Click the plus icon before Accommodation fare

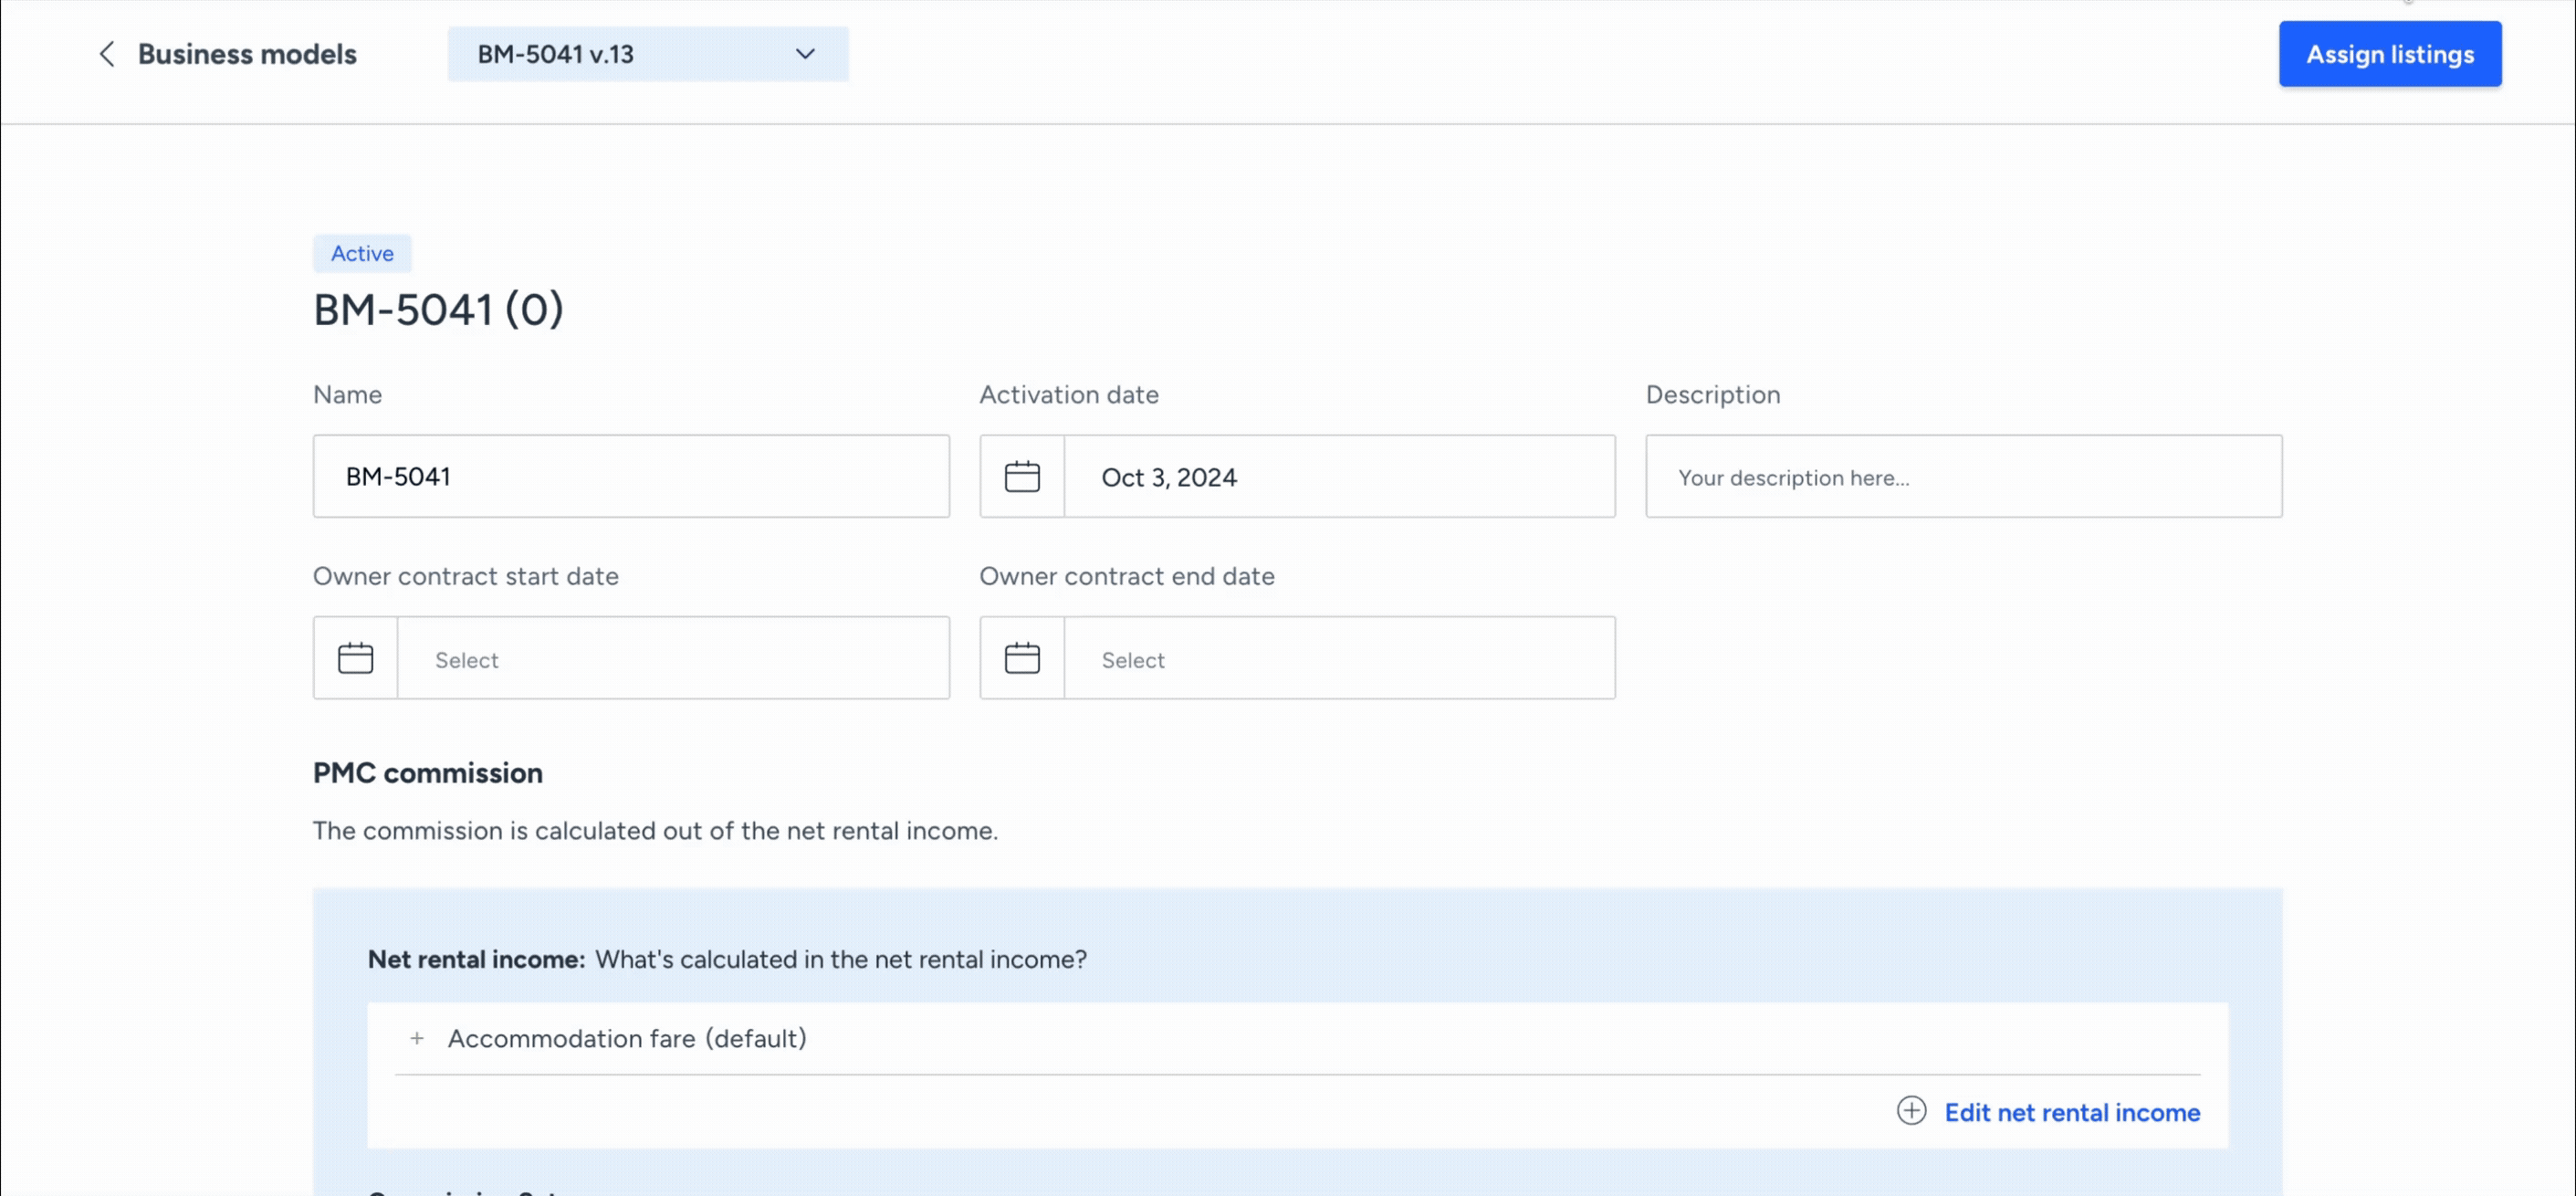[x=417, y=1039]
